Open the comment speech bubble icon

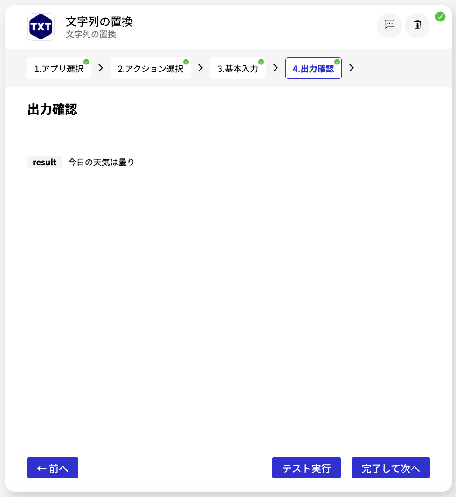click(x=389, y=25)
